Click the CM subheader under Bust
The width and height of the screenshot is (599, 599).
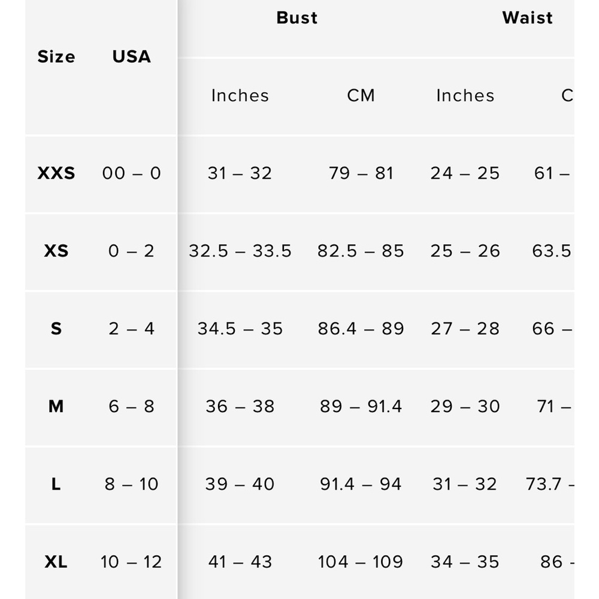coord(361,96)
